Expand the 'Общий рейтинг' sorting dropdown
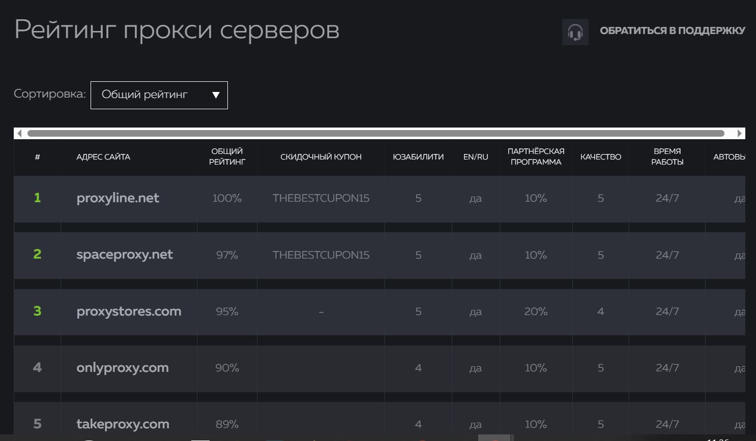 click(x=159, y=95)
